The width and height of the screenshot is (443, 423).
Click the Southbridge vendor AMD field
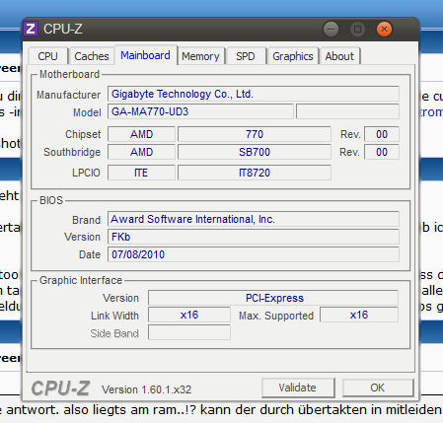tap(141, 152)
